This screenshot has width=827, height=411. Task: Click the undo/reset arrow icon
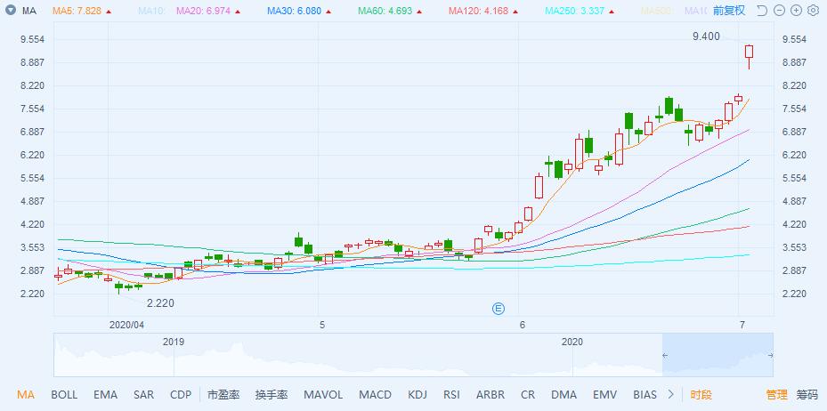click(x=762, y=11)
